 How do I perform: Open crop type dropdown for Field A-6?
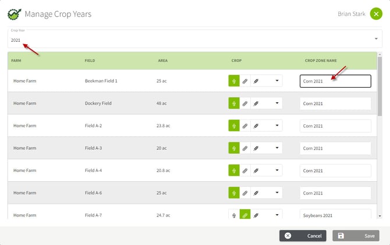click(276, 193)
